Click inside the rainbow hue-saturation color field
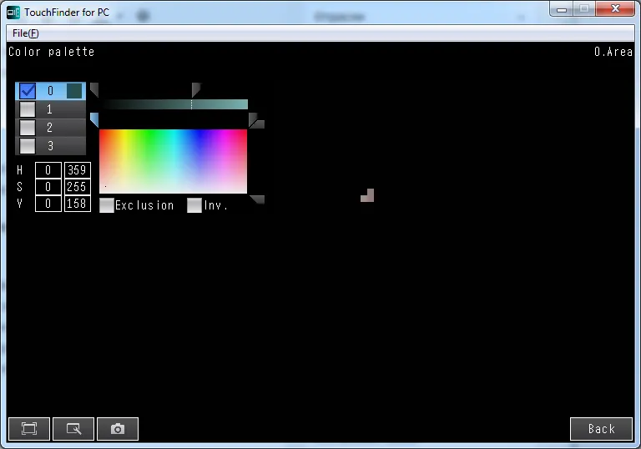Image resolution: width=641 pixels, height=449 pixels. pos(173,161)
